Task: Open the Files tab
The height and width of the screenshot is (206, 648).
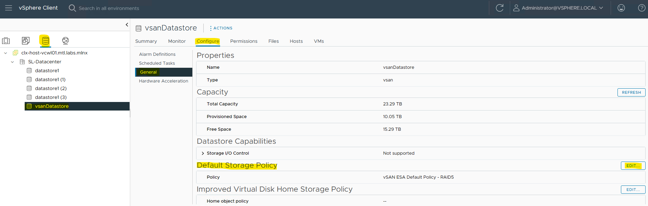Action: pos(274,41)
